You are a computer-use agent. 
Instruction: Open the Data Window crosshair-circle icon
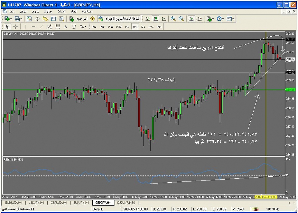pos(38,19)
